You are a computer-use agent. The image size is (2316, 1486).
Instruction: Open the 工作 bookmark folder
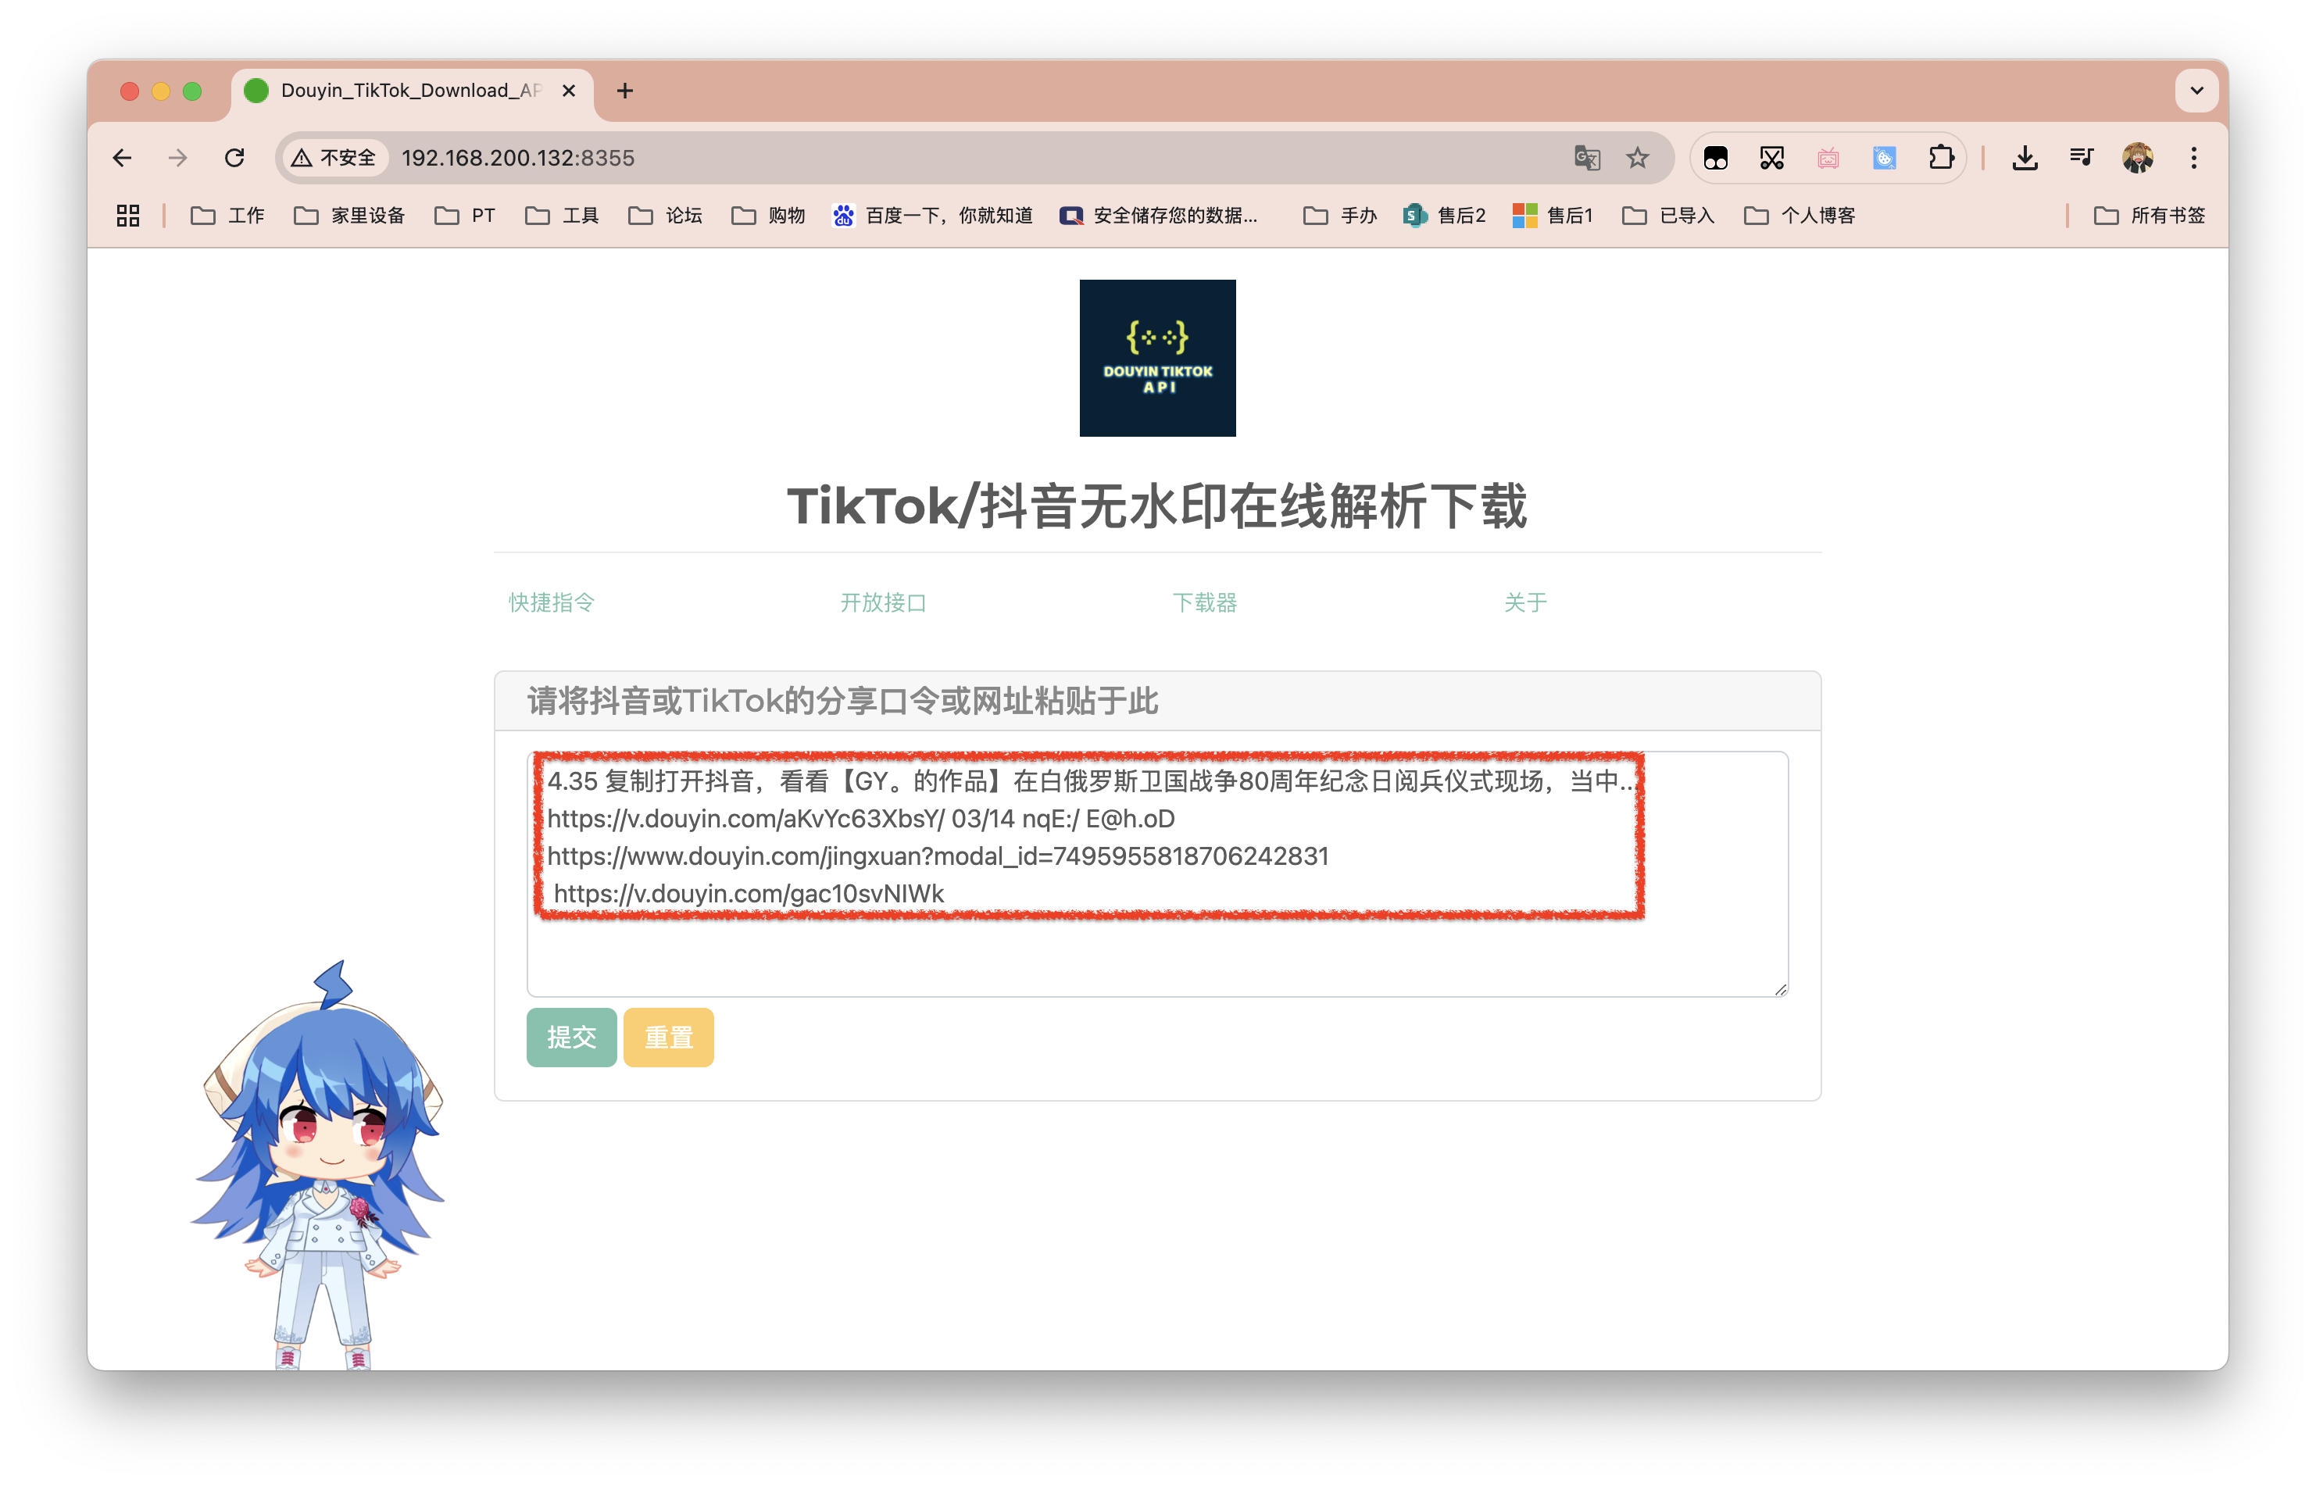pyautogui.click(x=227, y=215)
